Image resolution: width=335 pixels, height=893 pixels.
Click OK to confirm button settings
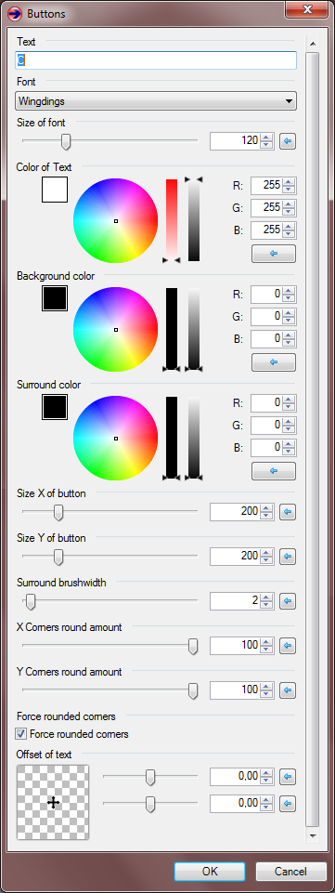click(x=210, y=872)
